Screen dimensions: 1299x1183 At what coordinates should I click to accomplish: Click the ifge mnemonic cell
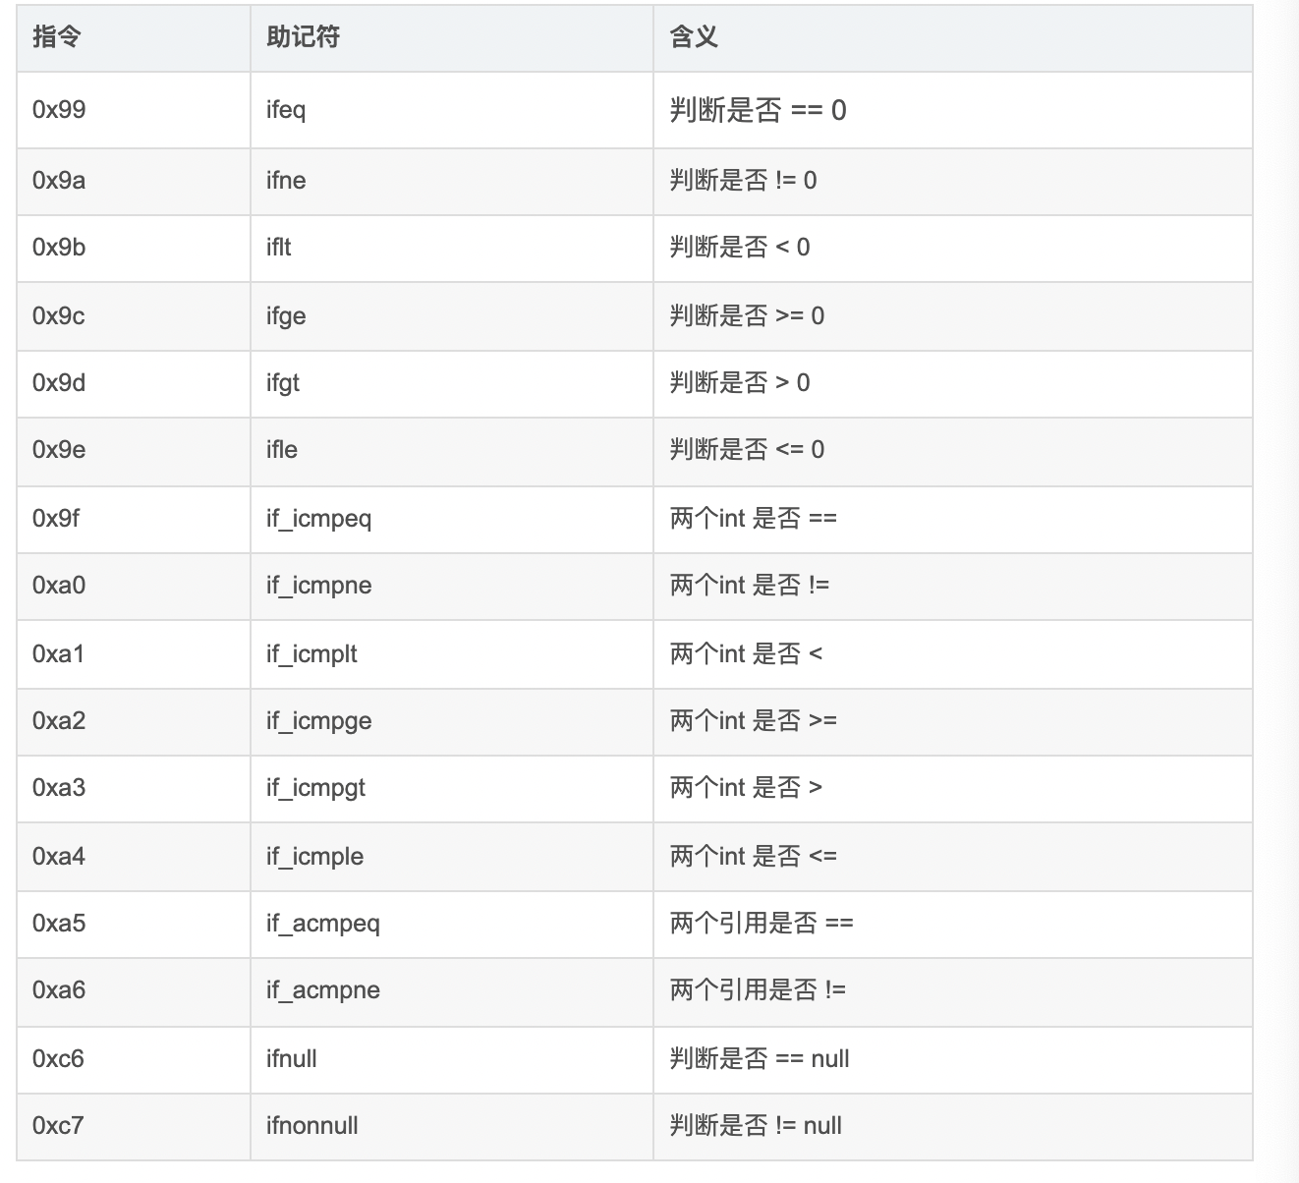click(x=452, y=316)
